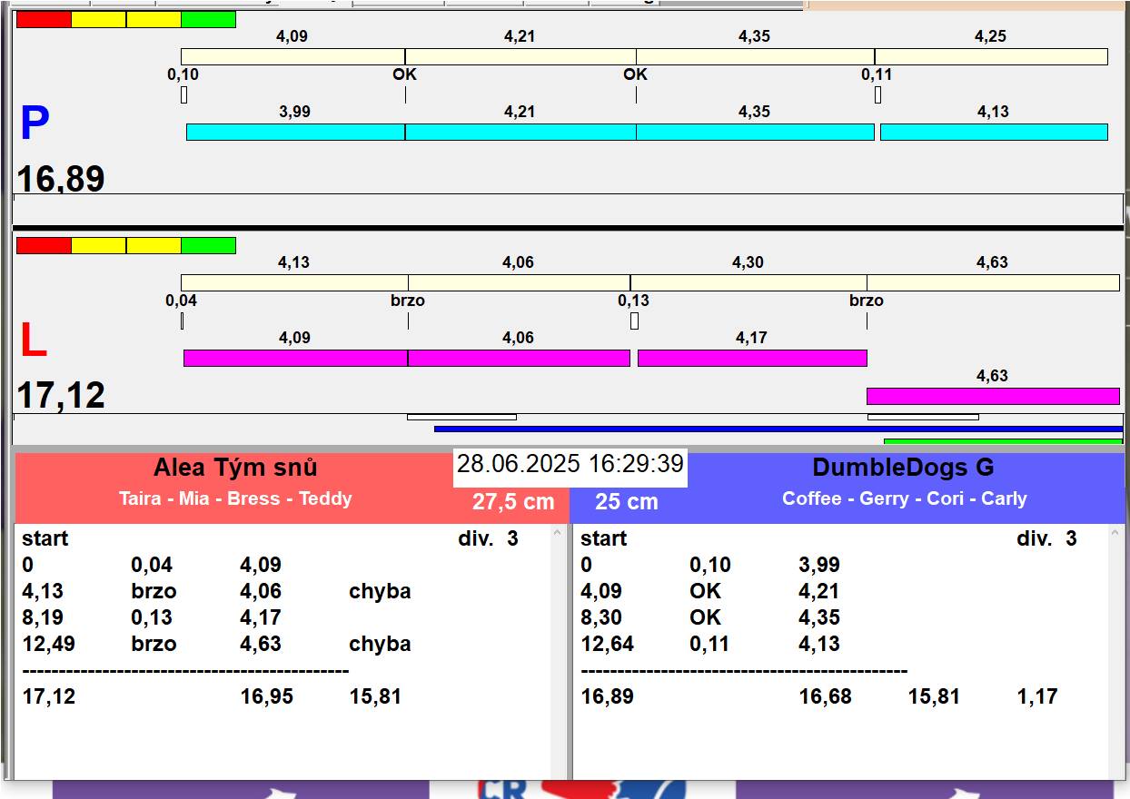Click the first 'brzo' label in lane L graph
The width and height of the screenshot is (1130, 799).
[408, 301]
